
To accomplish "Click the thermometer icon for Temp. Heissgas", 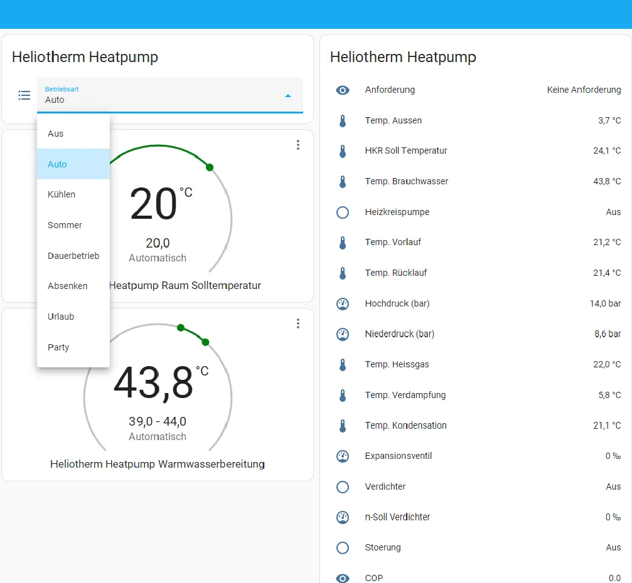I will tap(343, 365).
